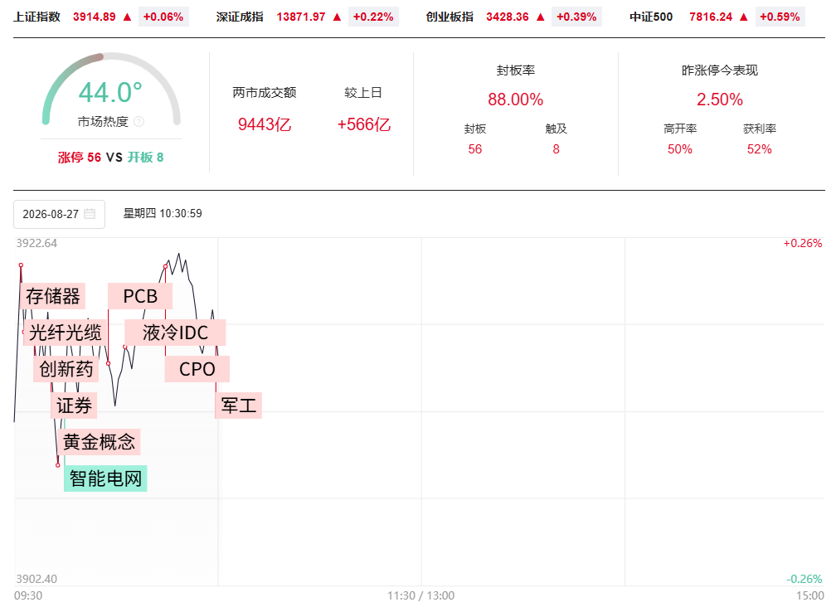The width and height of the screenshot is (836, 612).
Task: Click the 黄金概念 sector label
Action: click(x=100, y=442)
